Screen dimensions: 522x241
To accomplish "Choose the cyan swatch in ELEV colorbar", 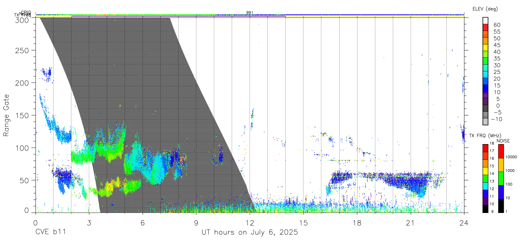I will [x=485, y=74].
